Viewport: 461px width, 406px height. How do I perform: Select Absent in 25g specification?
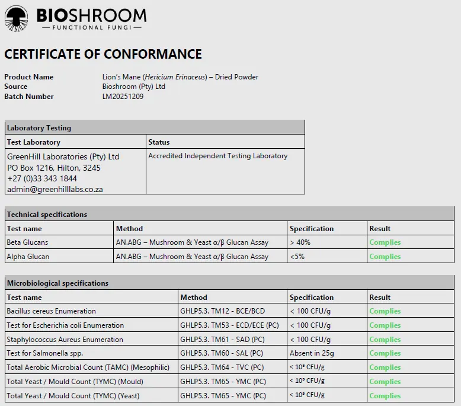[x=312, y=353]
